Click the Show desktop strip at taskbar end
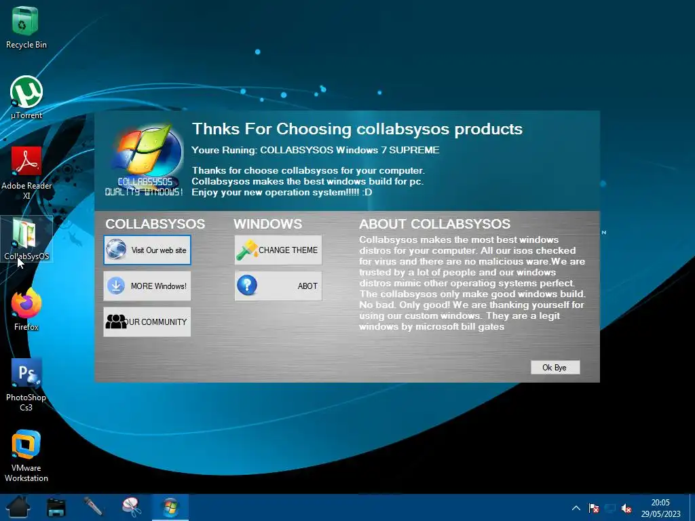Screen dimensions: 695x521 click(692, 507)
